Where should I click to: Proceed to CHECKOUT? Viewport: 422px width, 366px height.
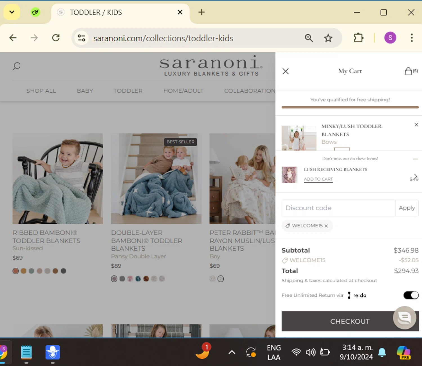(x=350, y=321)
